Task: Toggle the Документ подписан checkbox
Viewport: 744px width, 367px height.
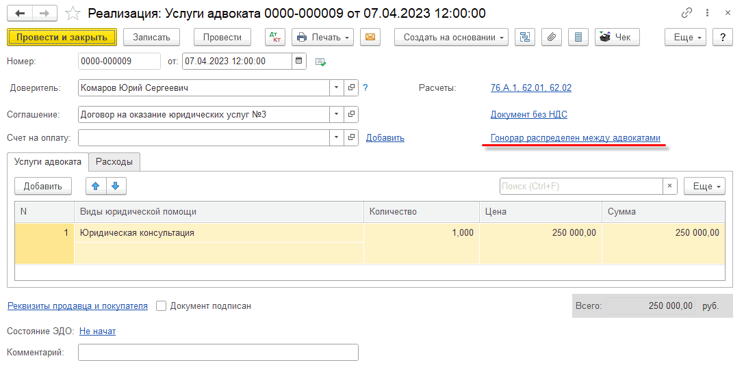Action: [162, 306]
